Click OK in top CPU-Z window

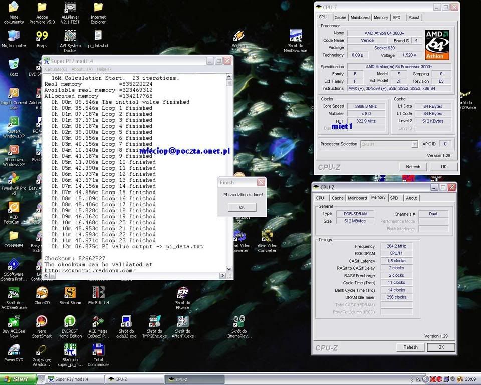443,167
